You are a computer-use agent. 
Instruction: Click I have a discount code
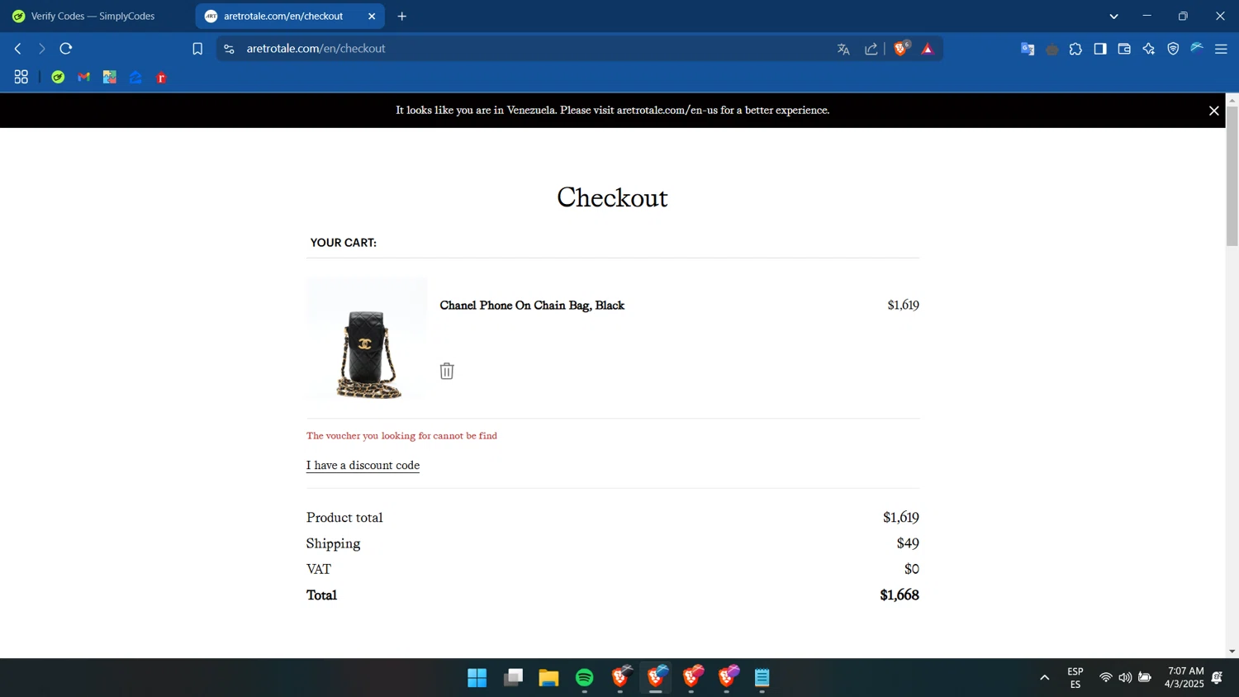(363, 466)
